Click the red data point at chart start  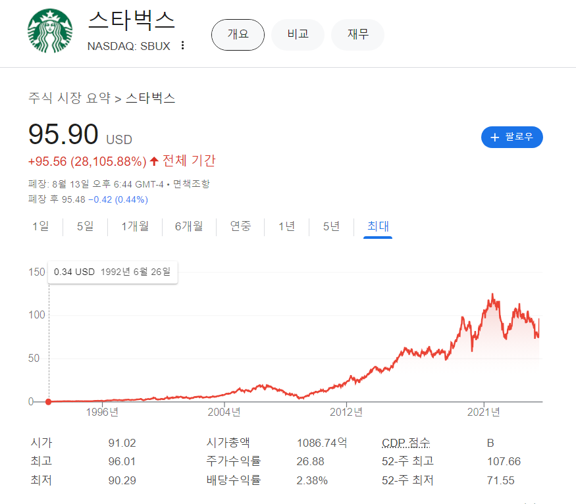coord(49,401)
